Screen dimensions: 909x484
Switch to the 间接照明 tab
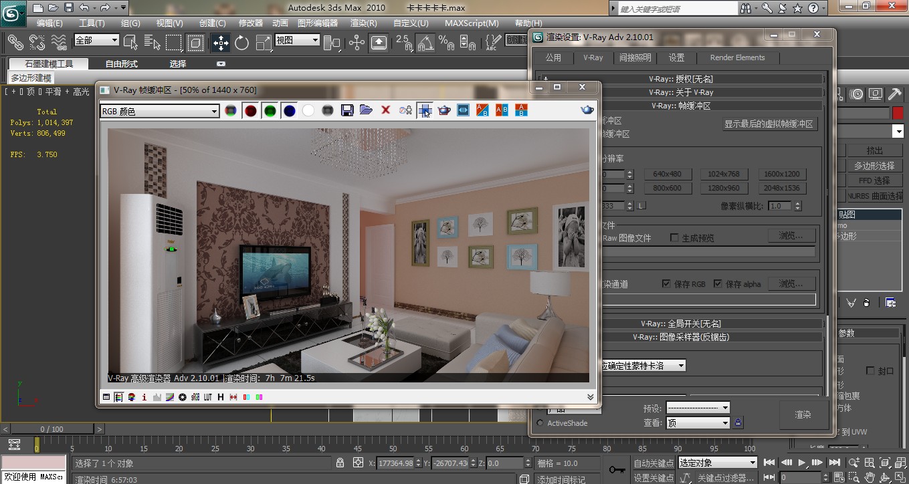635,57
